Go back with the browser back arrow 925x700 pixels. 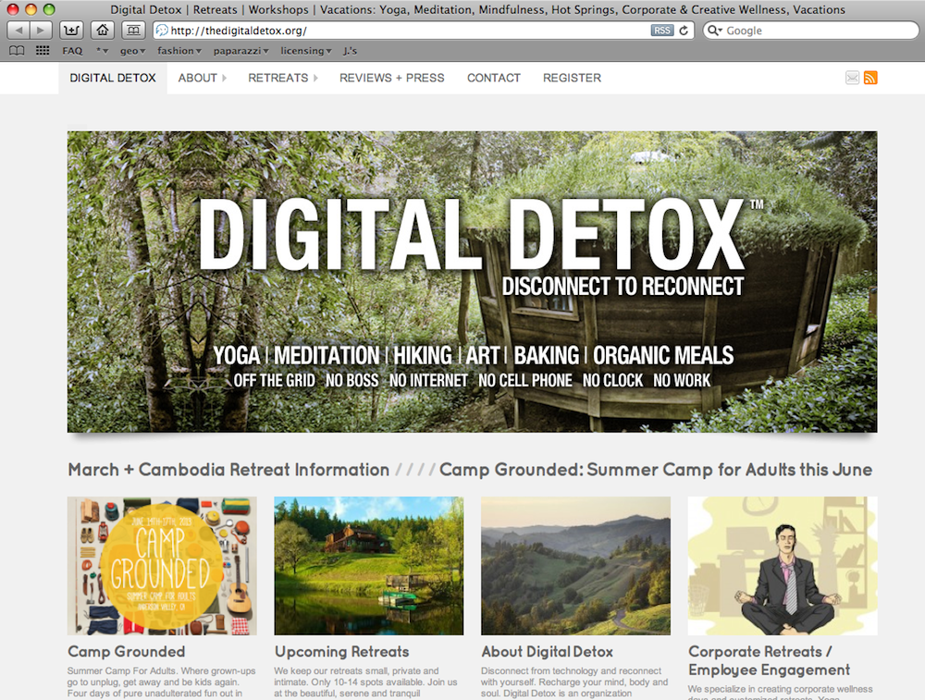18,31
